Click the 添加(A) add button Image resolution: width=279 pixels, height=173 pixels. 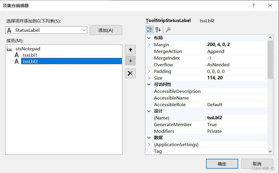[x=106, y=30]
